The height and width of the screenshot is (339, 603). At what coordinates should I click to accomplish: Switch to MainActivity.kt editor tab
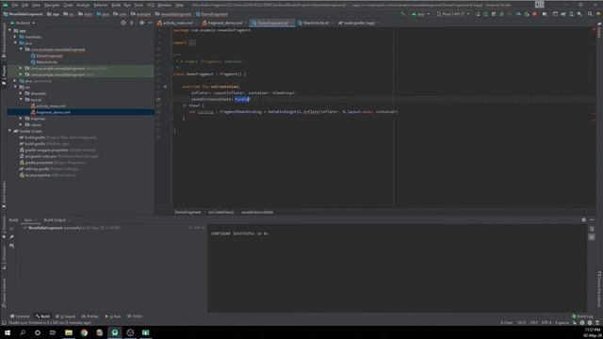314,23
